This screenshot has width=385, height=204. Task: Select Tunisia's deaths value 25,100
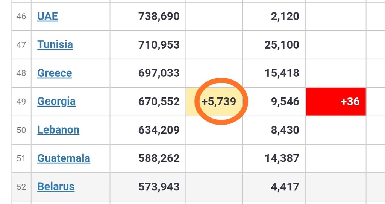(282, 44)
